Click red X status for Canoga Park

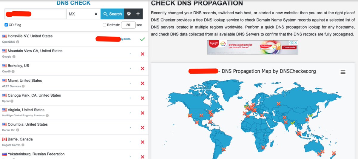tap(142, 98)
